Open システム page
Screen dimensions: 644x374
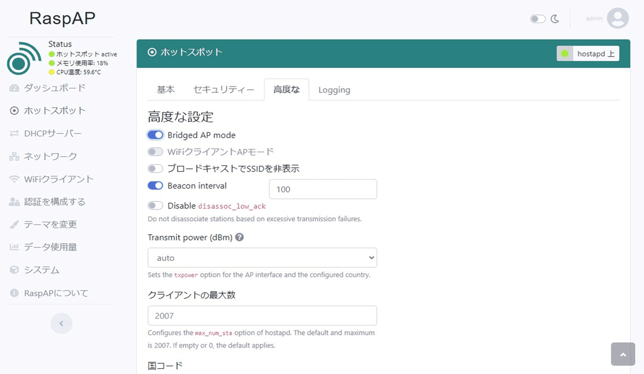42,270
